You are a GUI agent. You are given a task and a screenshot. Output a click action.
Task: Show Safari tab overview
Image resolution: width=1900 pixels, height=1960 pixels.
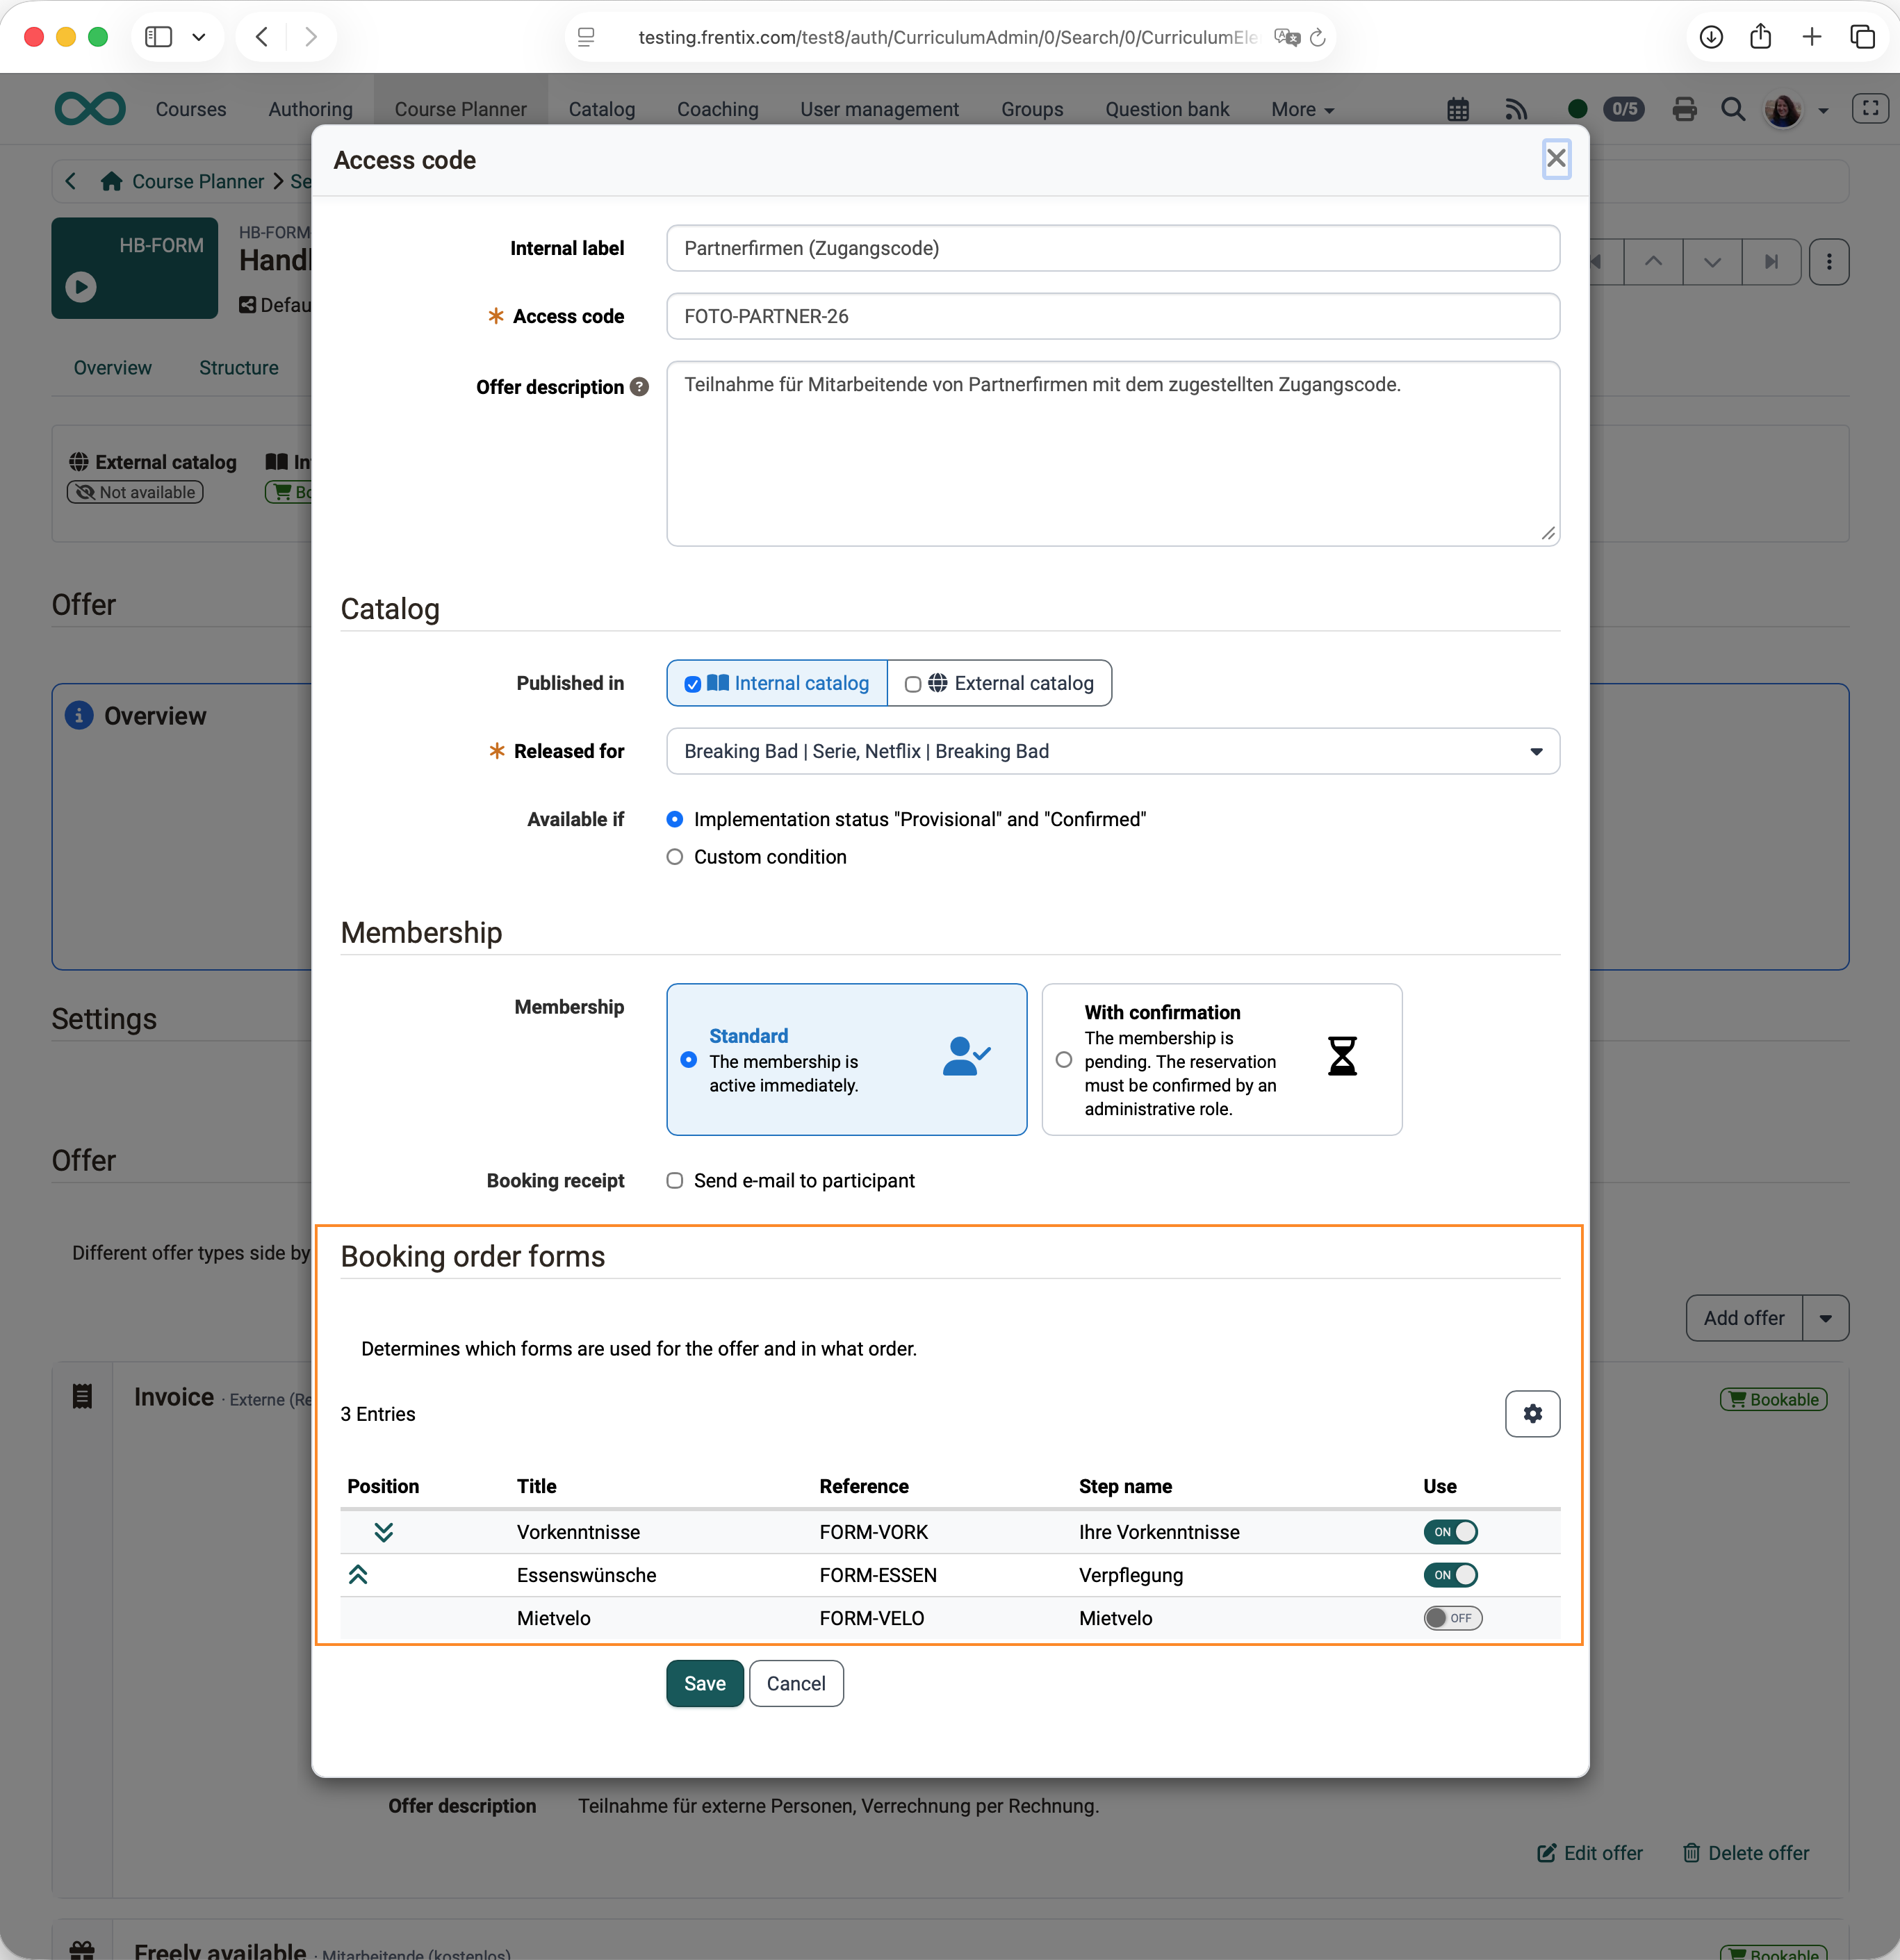click(1862, 37)
